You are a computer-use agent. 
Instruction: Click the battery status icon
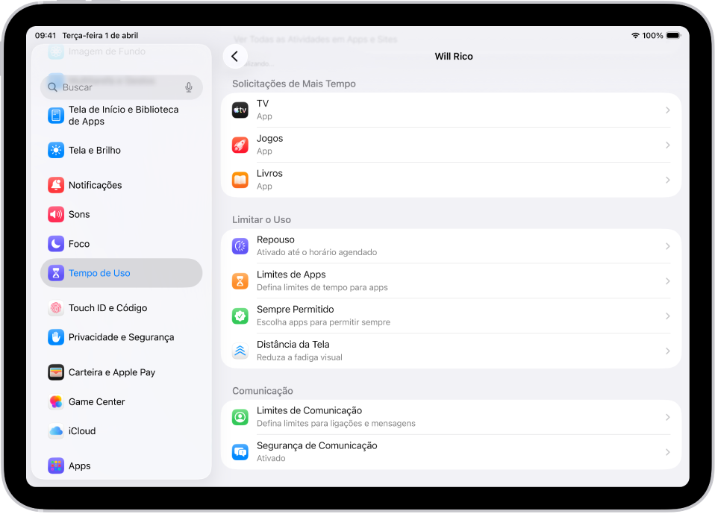pos(673,36)
